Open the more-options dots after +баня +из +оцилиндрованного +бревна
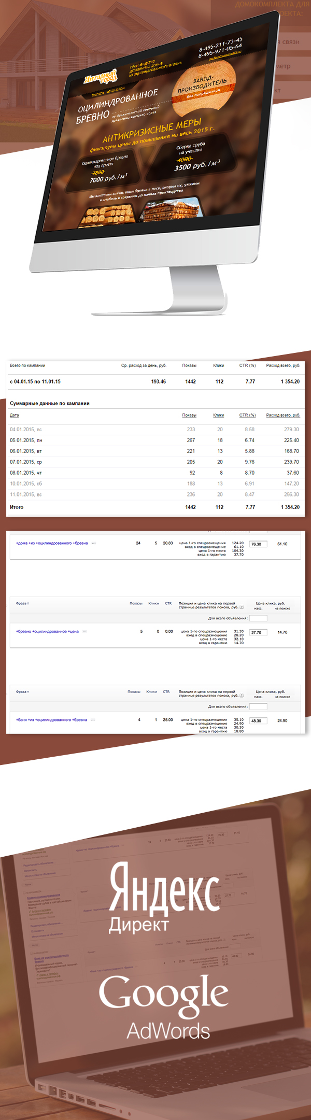Image resolution: width=311 pixels, height=1120 pixels. (93, 720)
